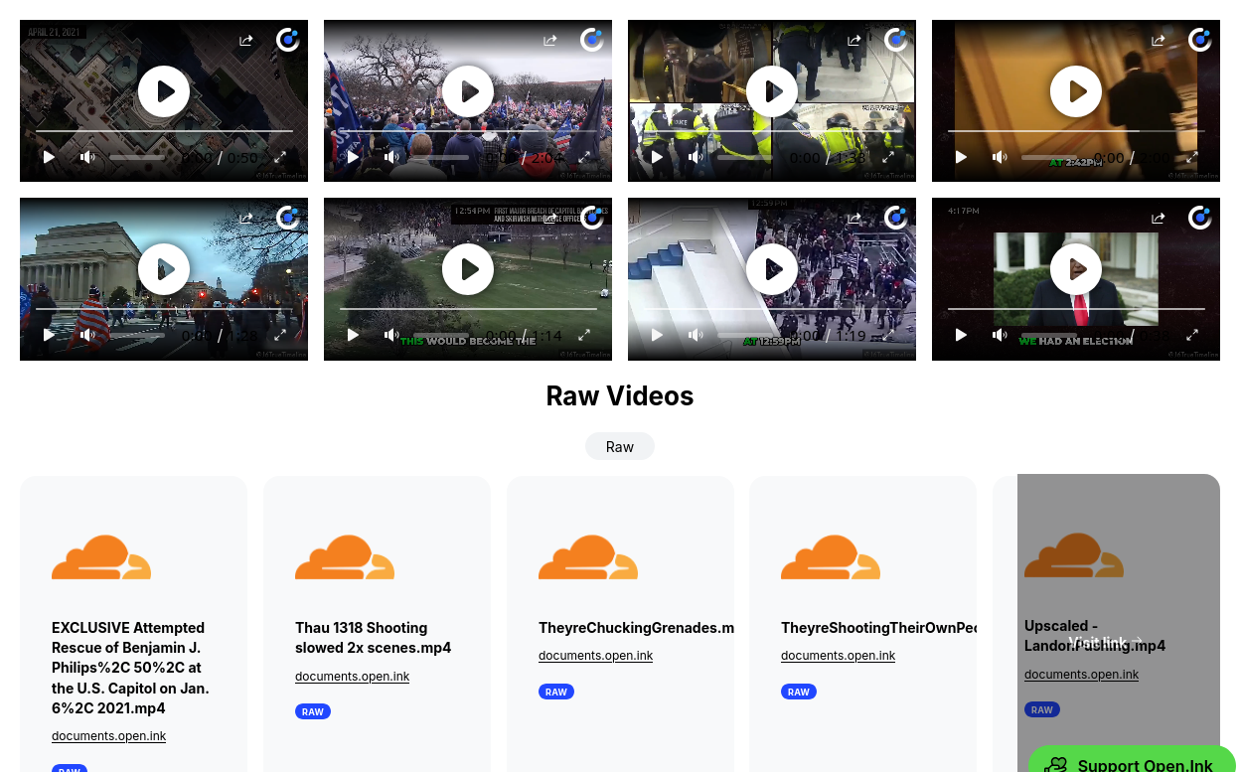
Task: Fullscreen the hallway AT 2:42PM video
Action: [x=1192, y=157]
